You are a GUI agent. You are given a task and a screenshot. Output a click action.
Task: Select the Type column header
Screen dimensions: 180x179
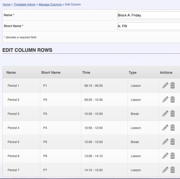click(x=132, y=72)
